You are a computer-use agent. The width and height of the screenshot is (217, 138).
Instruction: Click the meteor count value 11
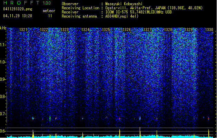tap(50, 16)
